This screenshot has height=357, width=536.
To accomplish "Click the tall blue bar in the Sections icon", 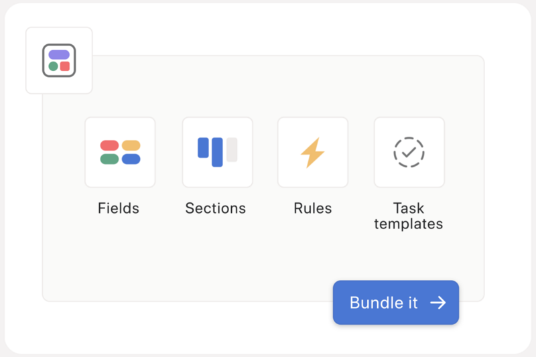I will pyautogui.click(x=217, y=152).
